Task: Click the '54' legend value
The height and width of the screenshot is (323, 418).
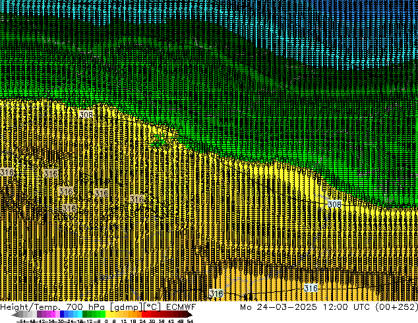Action: pos(190,322)
